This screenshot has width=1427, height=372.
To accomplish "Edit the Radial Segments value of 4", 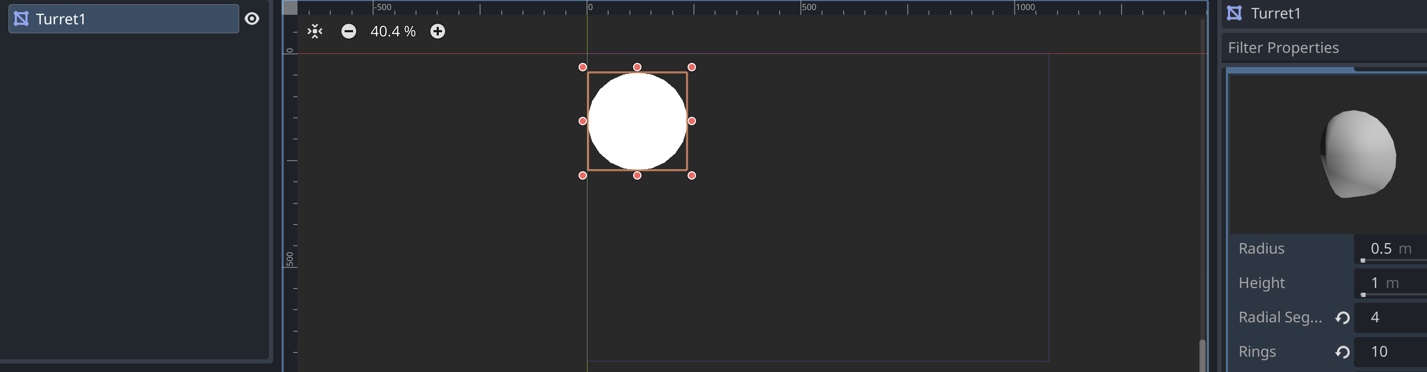I will pos(1389,317).
